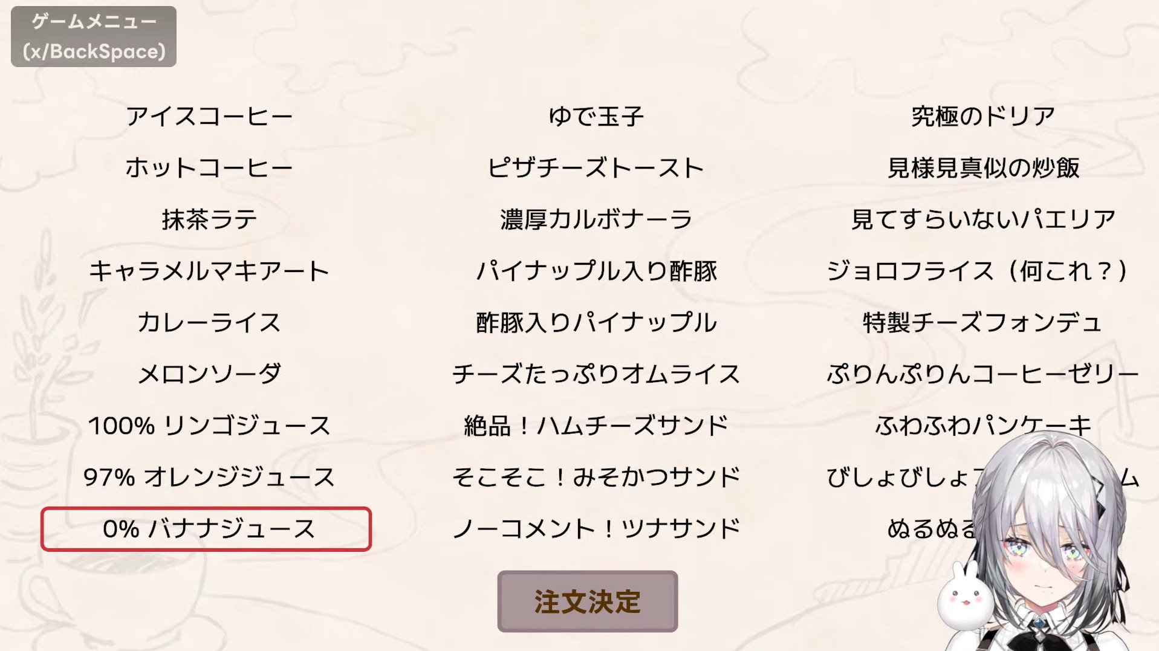Select 究極のドリア from the menu
Image resolution: width=1159 pixels, height=651 pixels.
(x=983, y=116)
